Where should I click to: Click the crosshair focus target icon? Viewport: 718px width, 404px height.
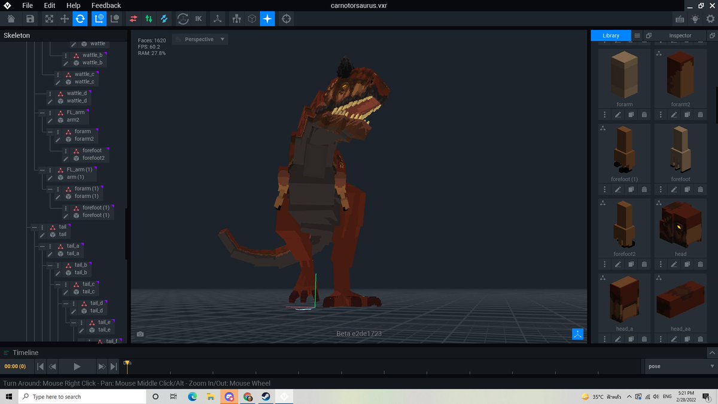click(x=286, y=19)
